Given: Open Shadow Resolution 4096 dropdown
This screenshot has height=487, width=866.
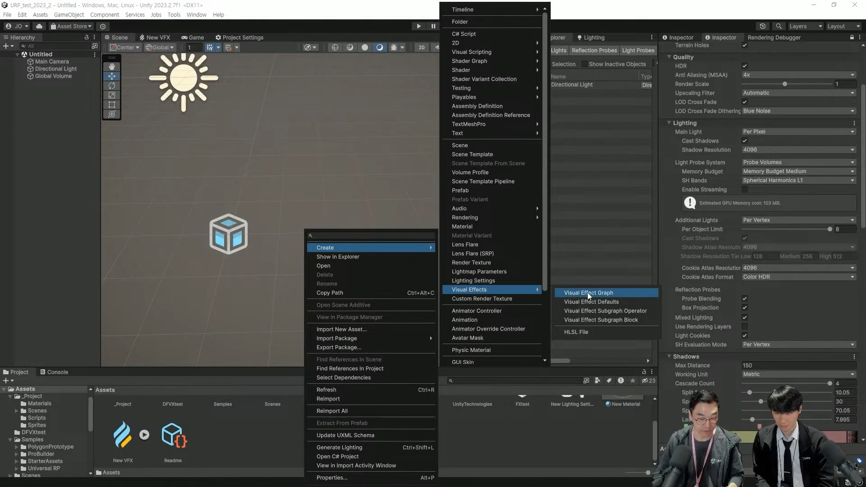Looking at the screenshot, I should (798, 150).
